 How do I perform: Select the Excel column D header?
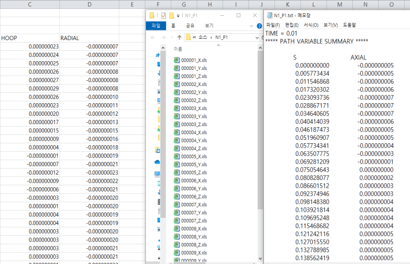[x=89, y=4]
